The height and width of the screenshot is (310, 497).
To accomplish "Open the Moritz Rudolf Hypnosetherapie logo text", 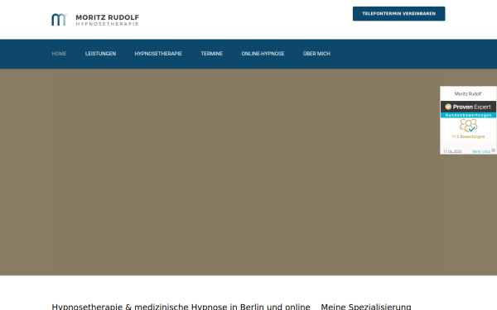I will coord(108,20).
